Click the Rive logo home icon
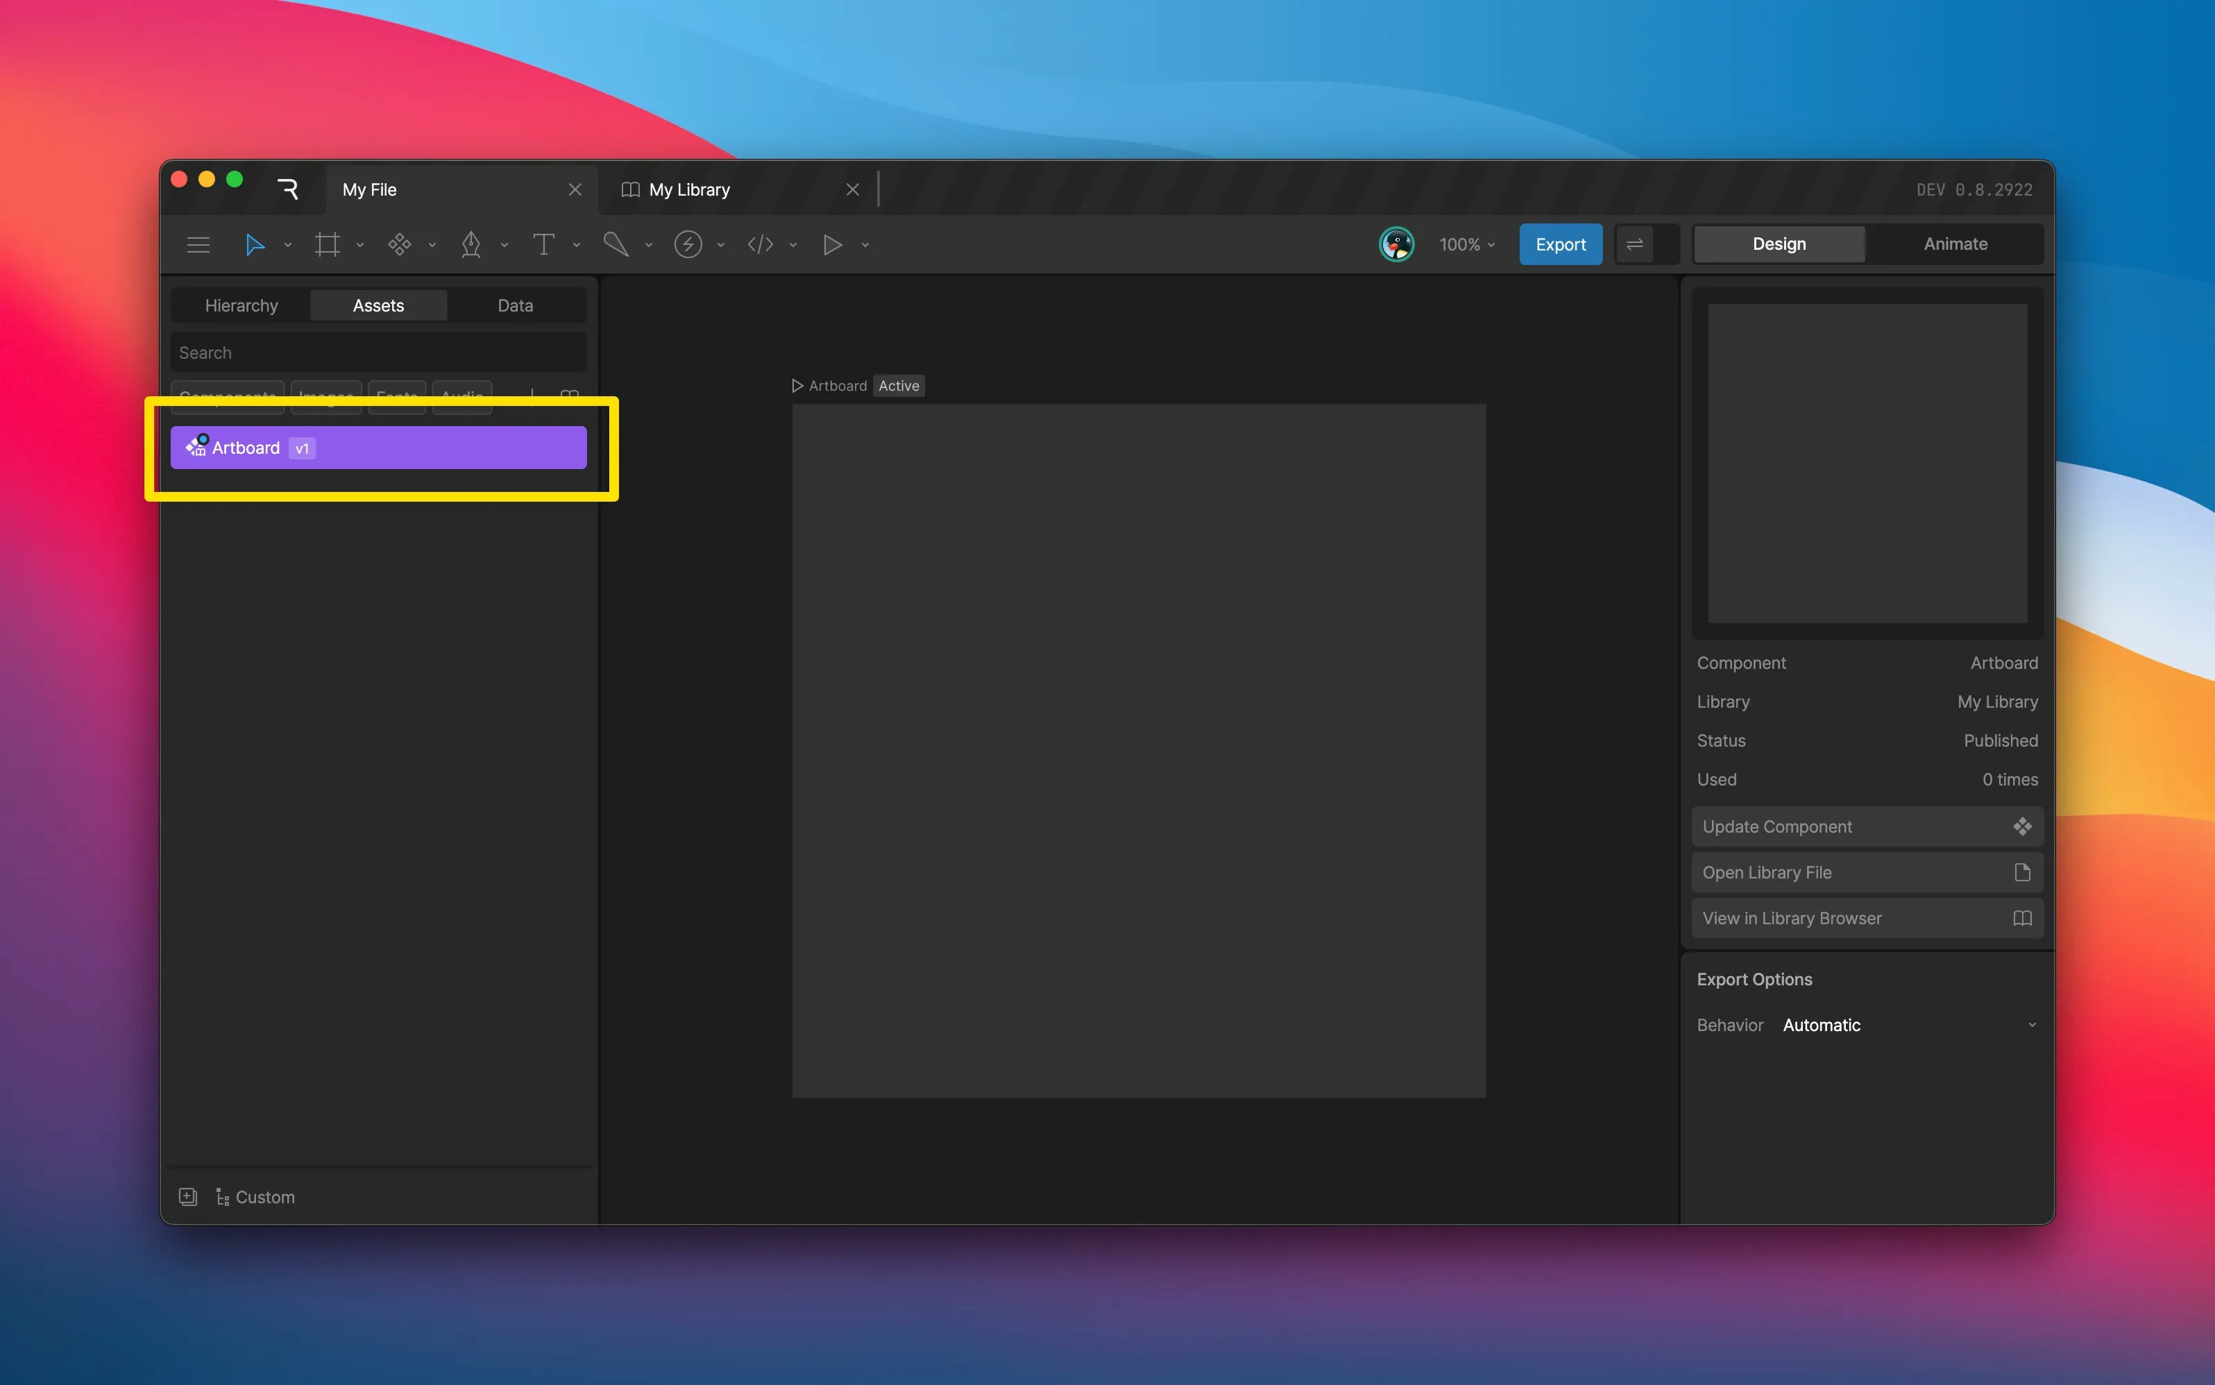The image size is (2215, 1385). coord(288,189)
